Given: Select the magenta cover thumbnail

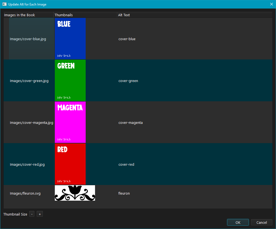Looking at the screenshot, I should pos(70,122).
